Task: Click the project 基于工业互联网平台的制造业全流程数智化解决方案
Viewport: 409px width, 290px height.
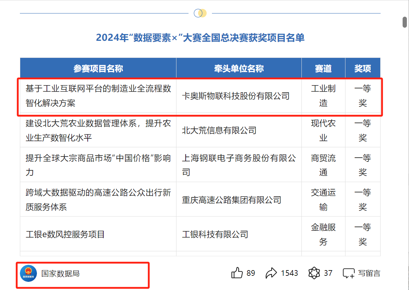Action: [x=98, y=96]
